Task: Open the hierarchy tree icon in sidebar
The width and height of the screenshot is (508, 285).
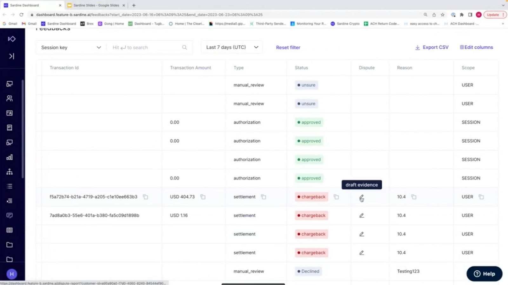Action: click(10, 172)
